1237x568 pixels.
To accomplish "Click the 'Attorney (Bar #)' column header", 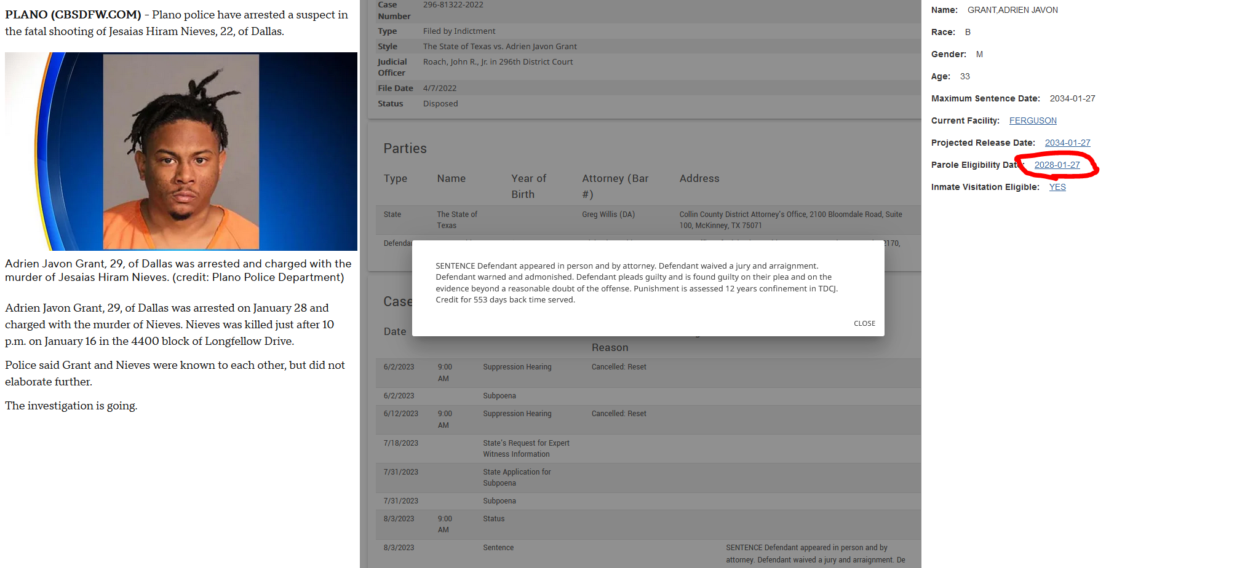I will [615, 186].
